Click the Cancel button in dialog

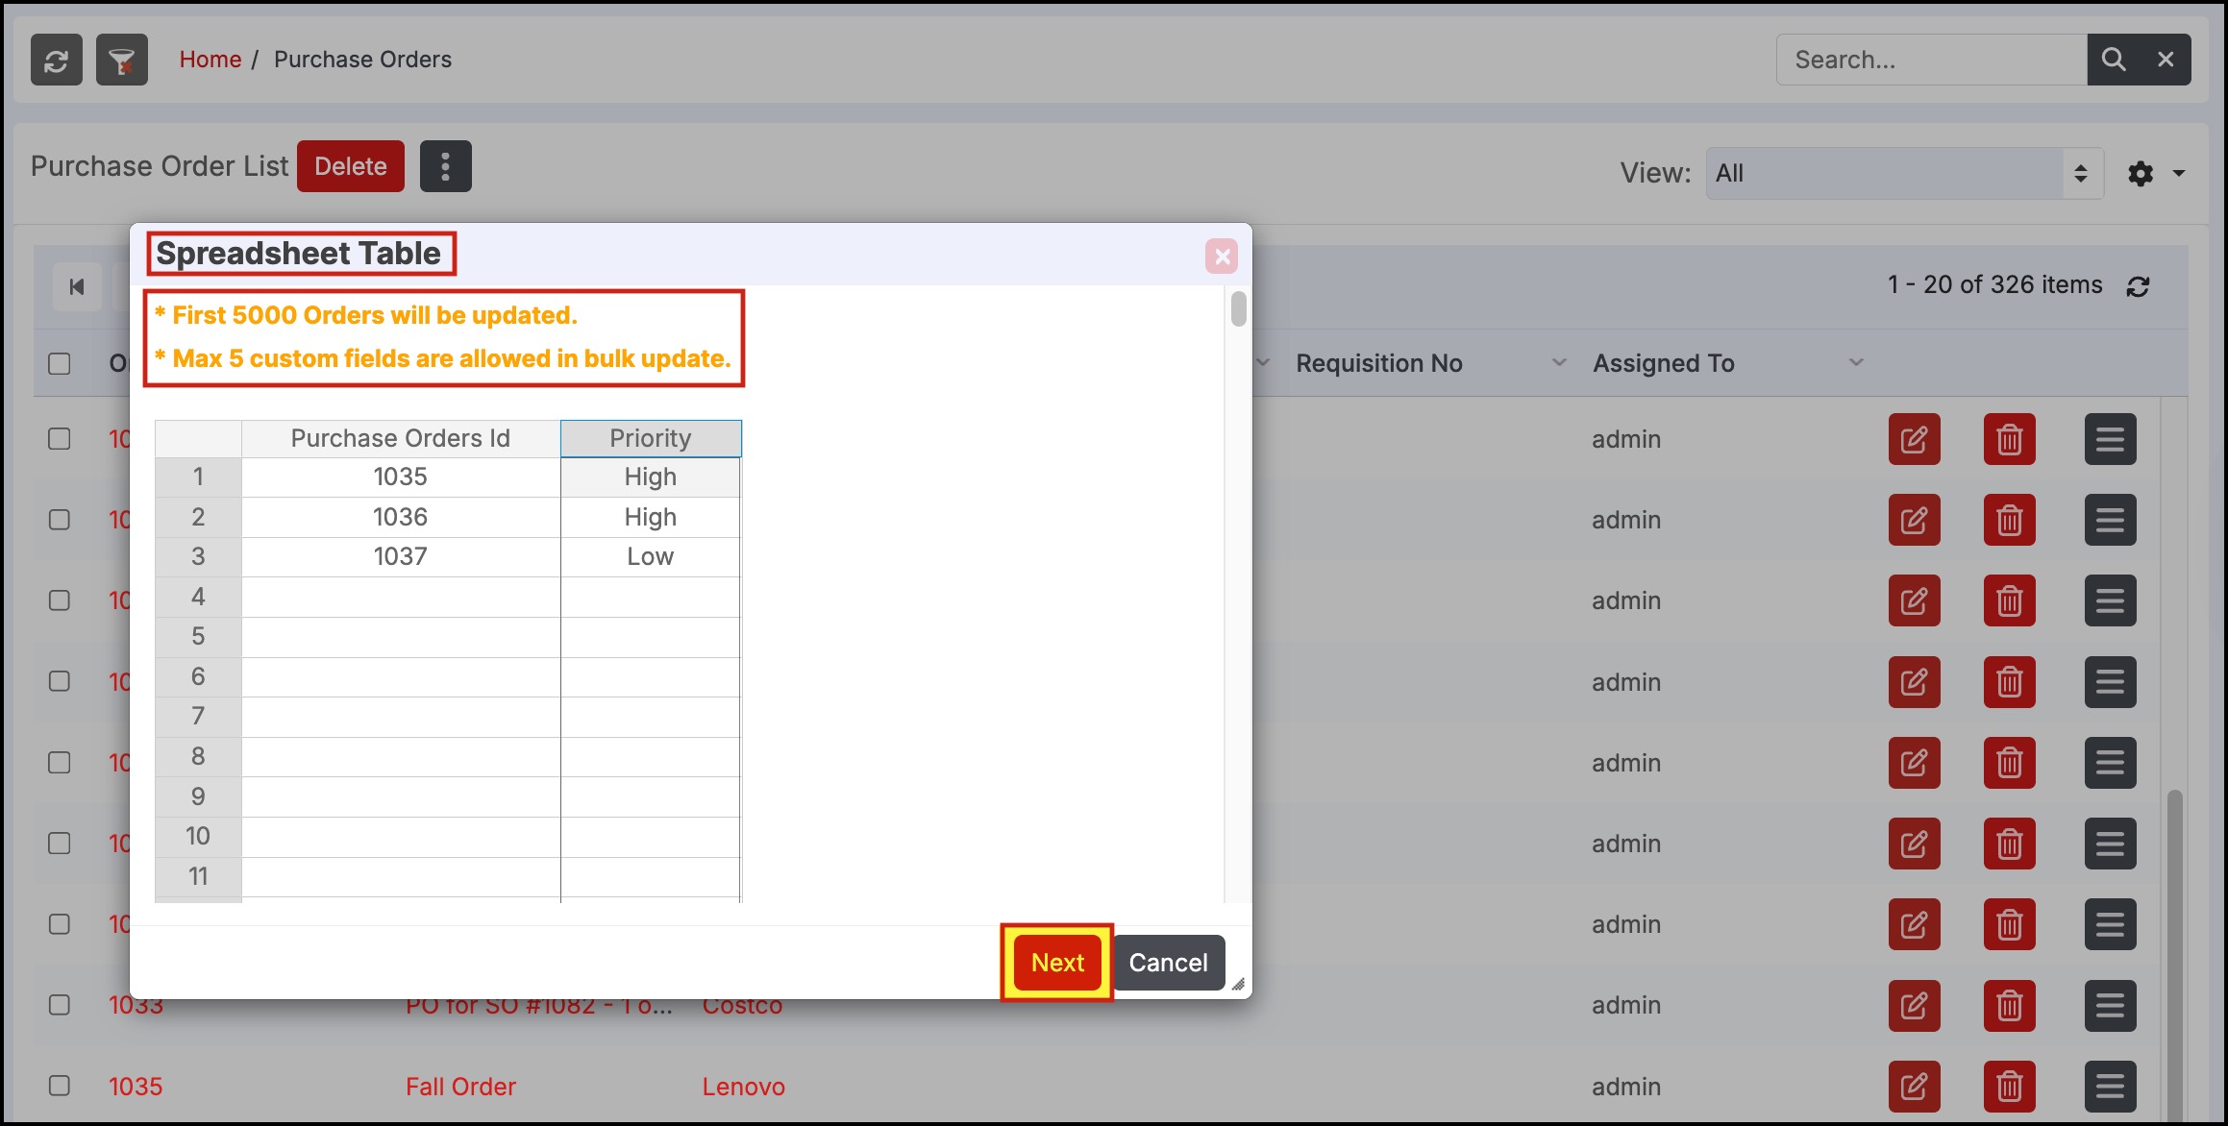tap(1168, 963)
